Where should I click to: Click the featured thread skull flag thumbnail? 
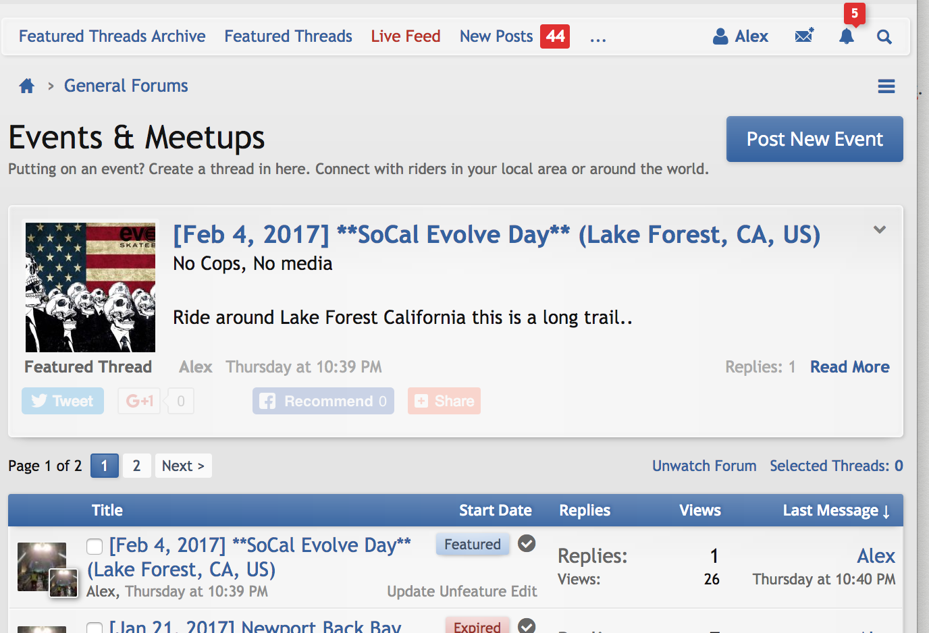[x=90, y=287]
